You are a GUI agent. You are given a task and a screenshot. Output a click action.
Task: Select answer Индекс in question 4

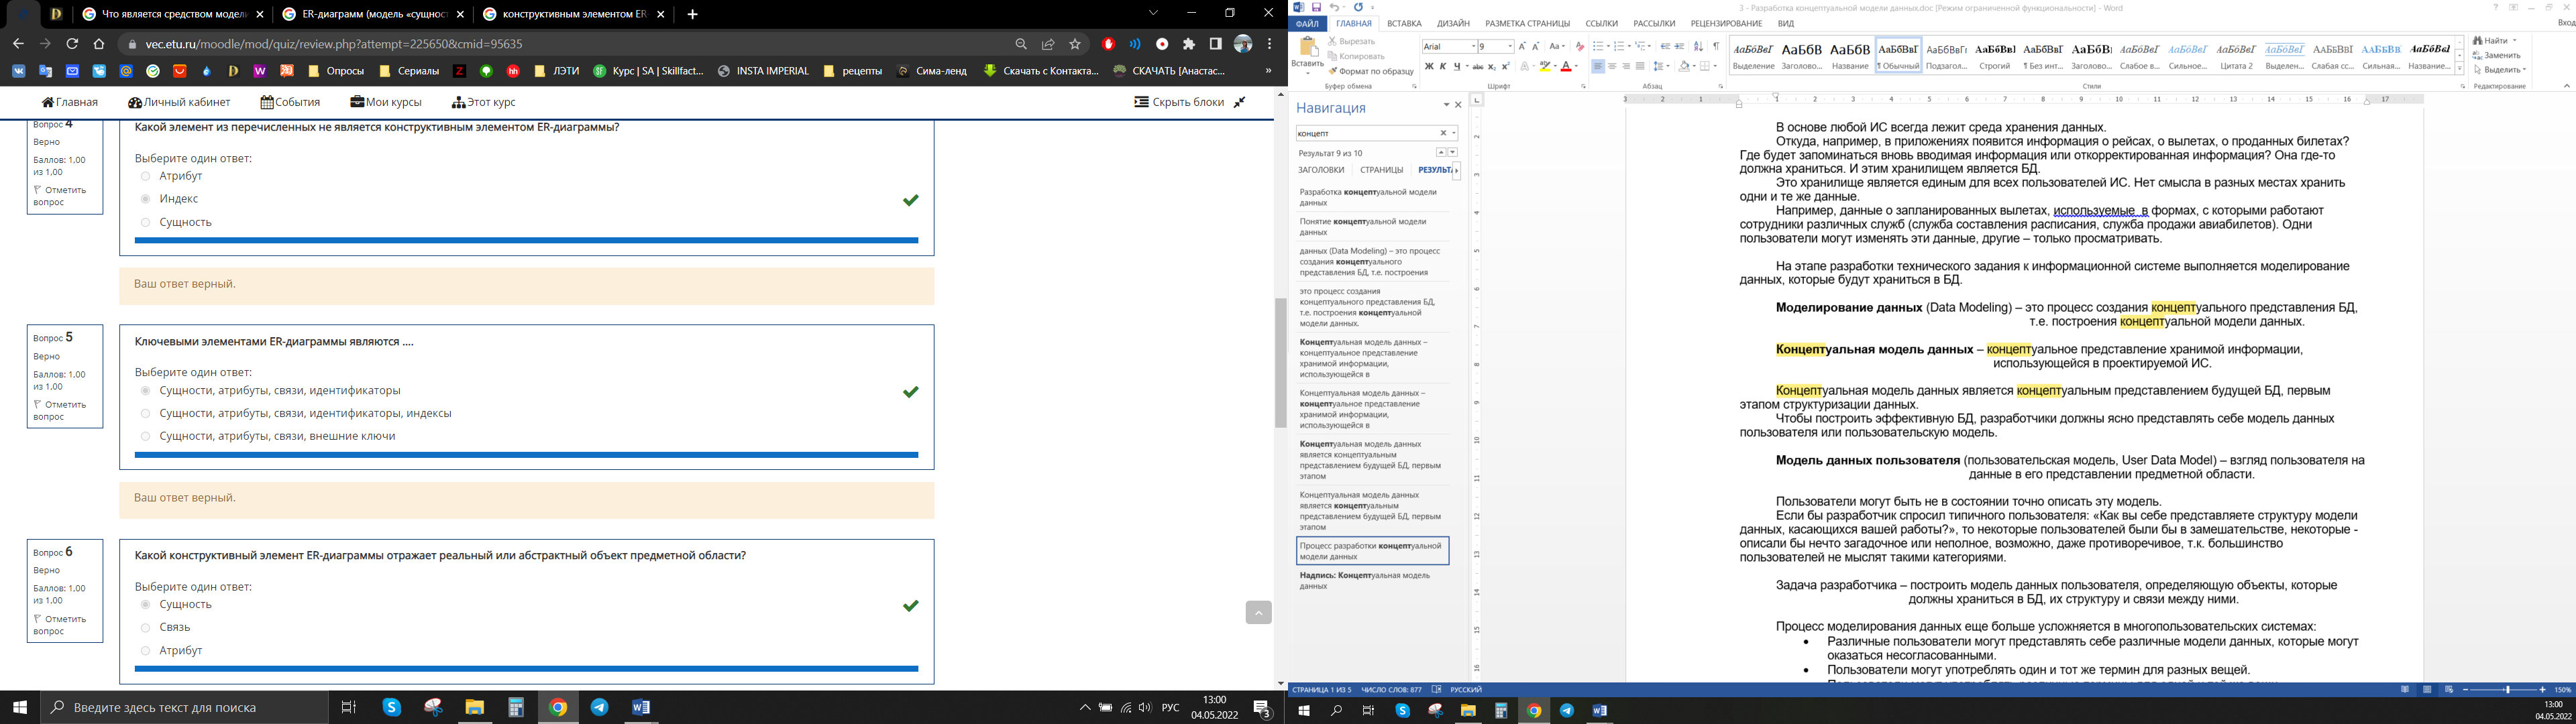tap(145, 199)
